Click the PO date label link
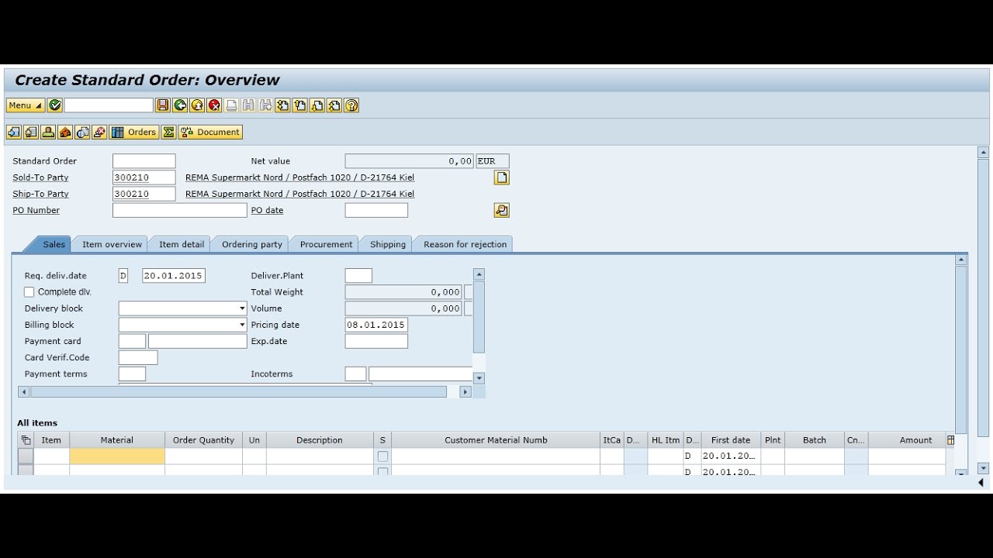993x558 pixels. pos(267,210)
